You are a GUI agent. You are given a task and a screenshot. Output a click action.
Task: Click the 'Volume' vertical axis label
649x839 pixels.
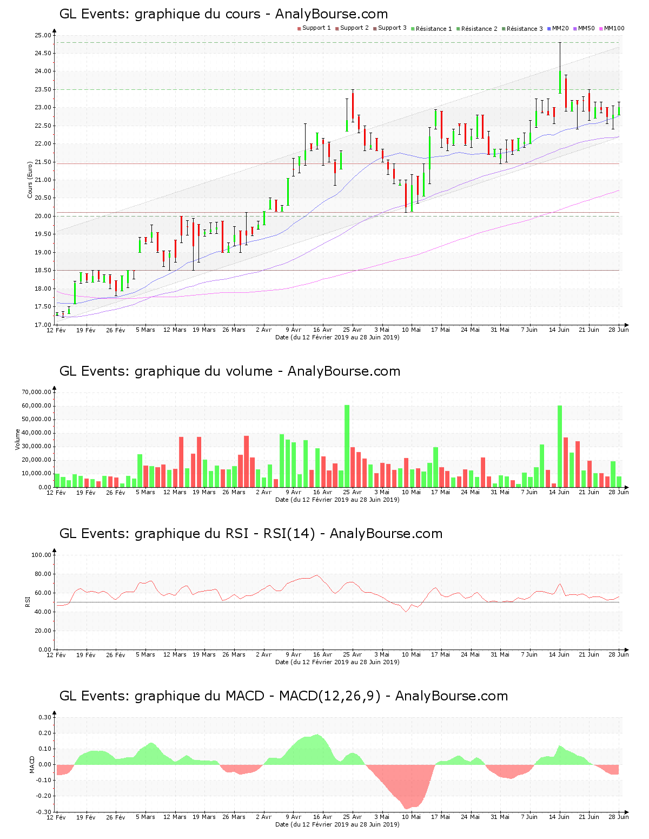coord(17,440)
